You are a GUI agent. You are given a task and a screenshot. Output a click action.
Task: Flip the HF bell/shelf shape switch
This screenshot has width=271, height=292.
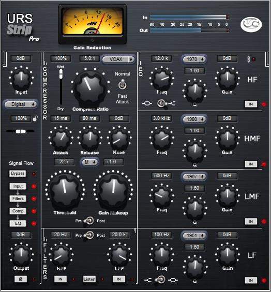pos(162,103)
